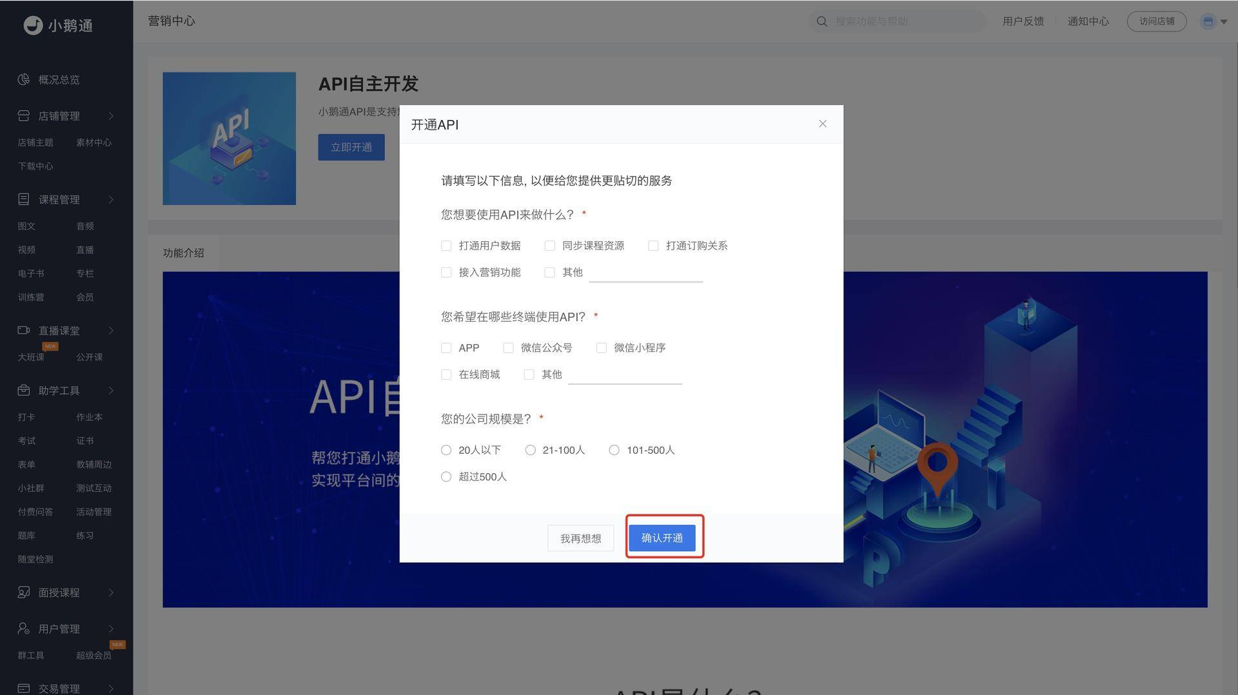Open 图文 menu item
Screen dimensions: 1238x695
(26, 226)
